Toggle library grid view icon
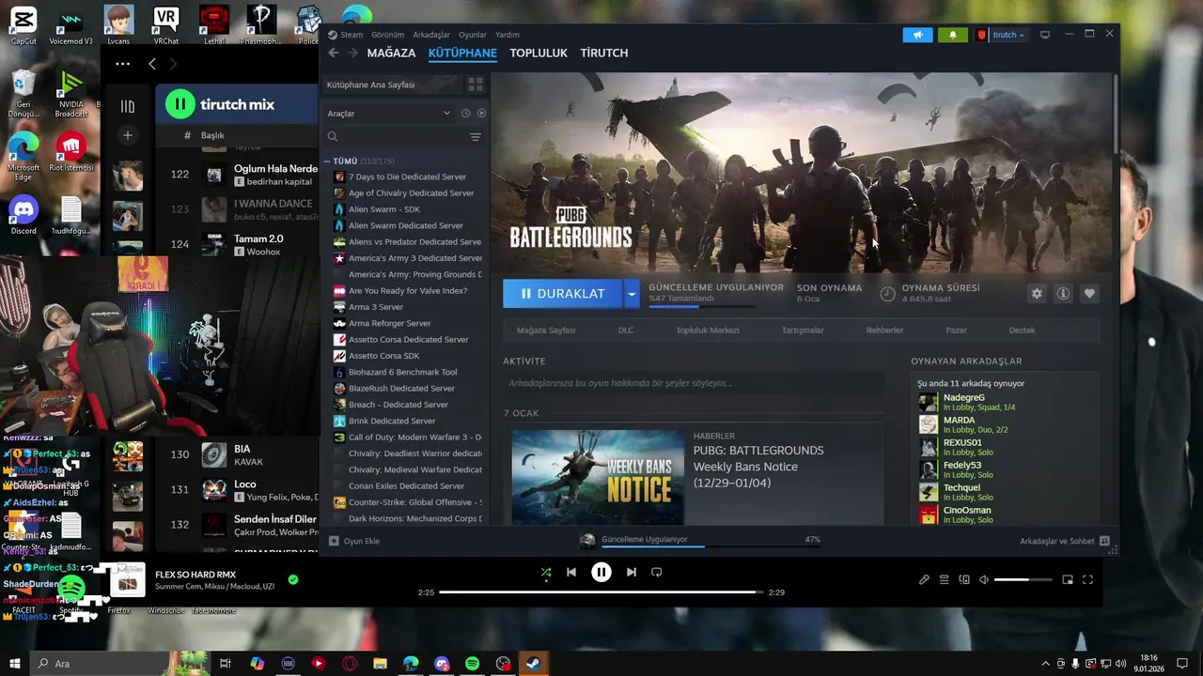 [476, 84]
